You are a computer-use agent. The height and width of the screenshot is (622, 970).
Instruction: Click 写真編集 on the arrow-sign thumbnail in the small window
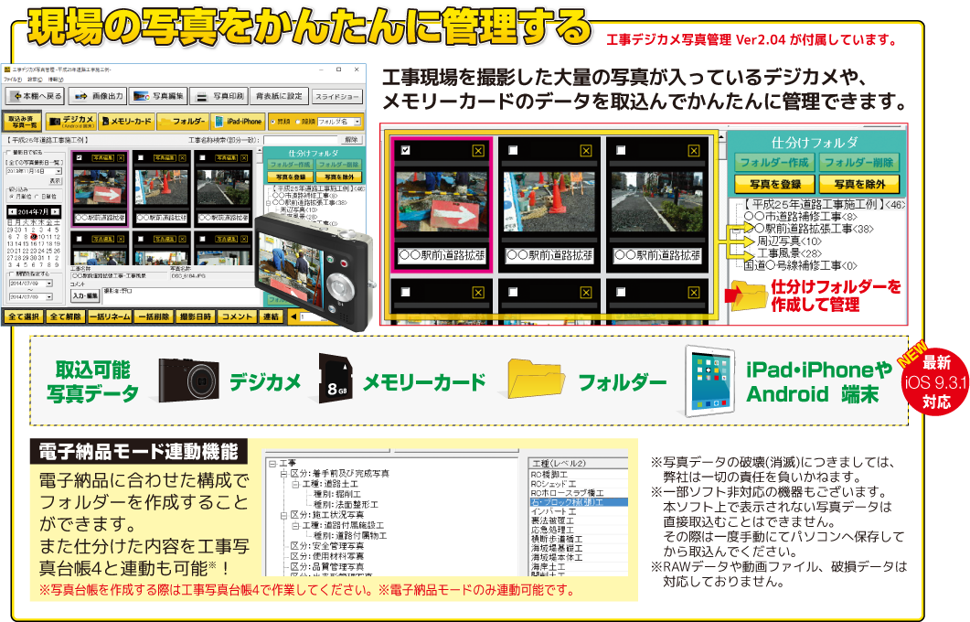102,158
